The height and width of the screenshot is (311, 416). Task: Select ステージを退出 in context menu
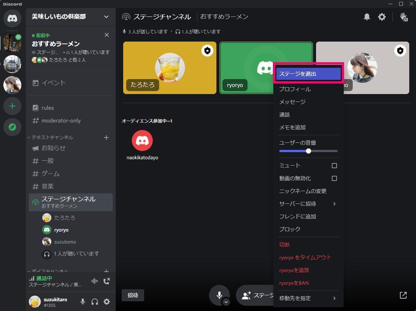coord(308,74)
